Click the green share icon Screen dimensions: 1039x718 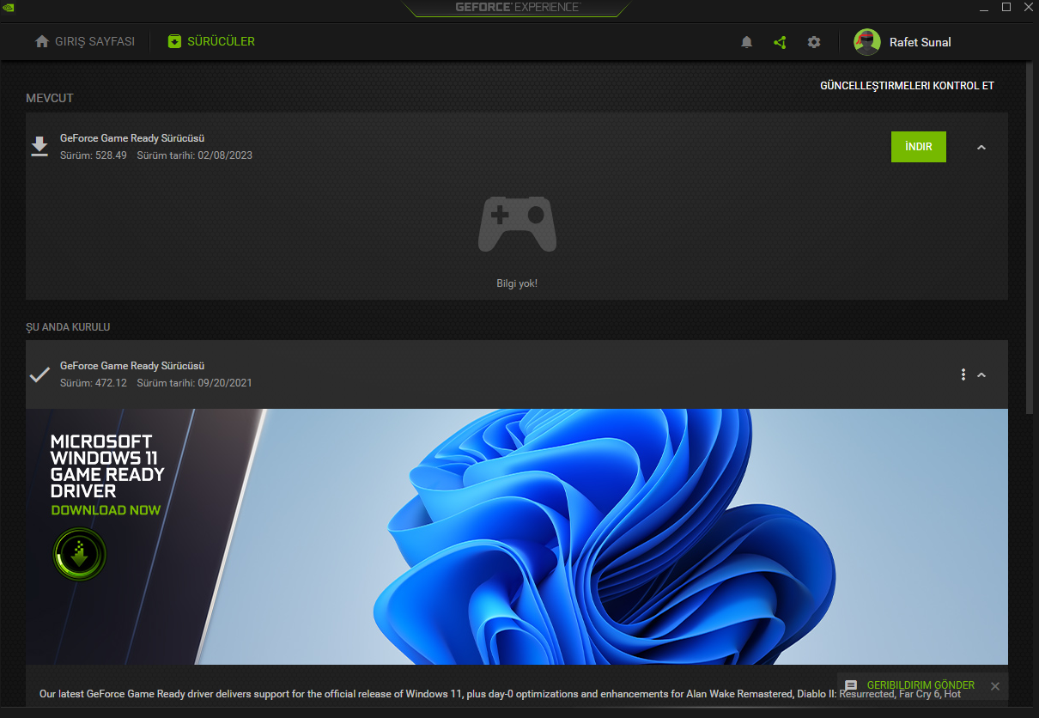(780, 42)
